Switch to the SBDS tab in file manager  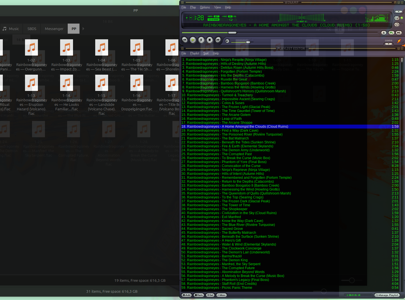[x=32, y=29]
